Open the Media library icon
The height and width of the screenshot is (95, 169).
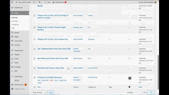12,32
